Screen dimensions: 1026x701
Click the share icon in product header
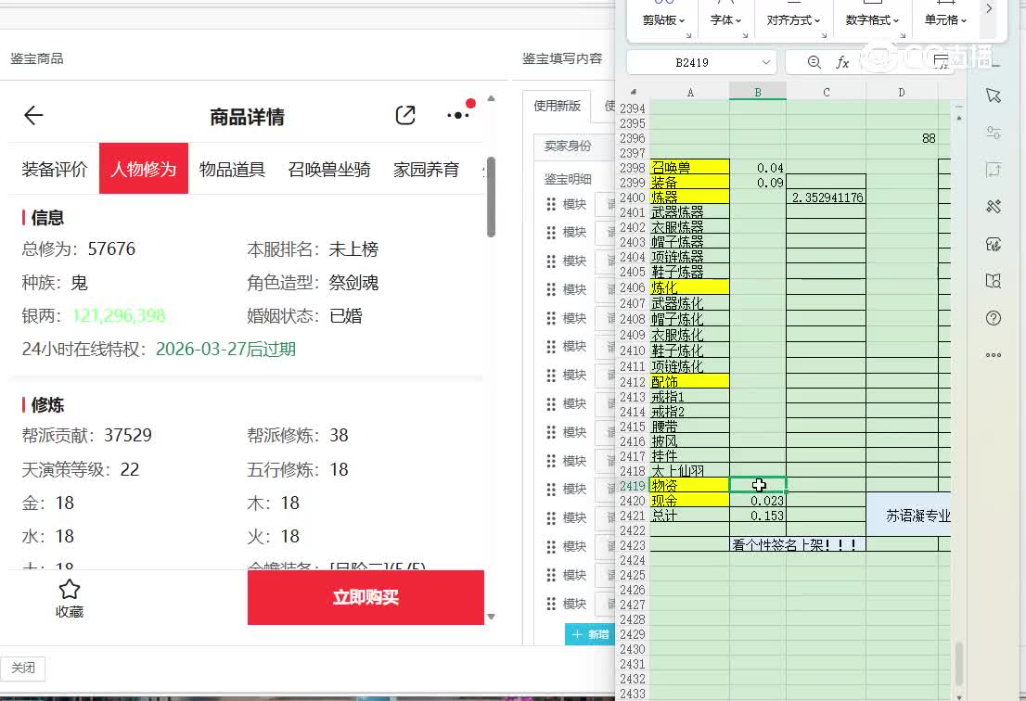[405, 116]
